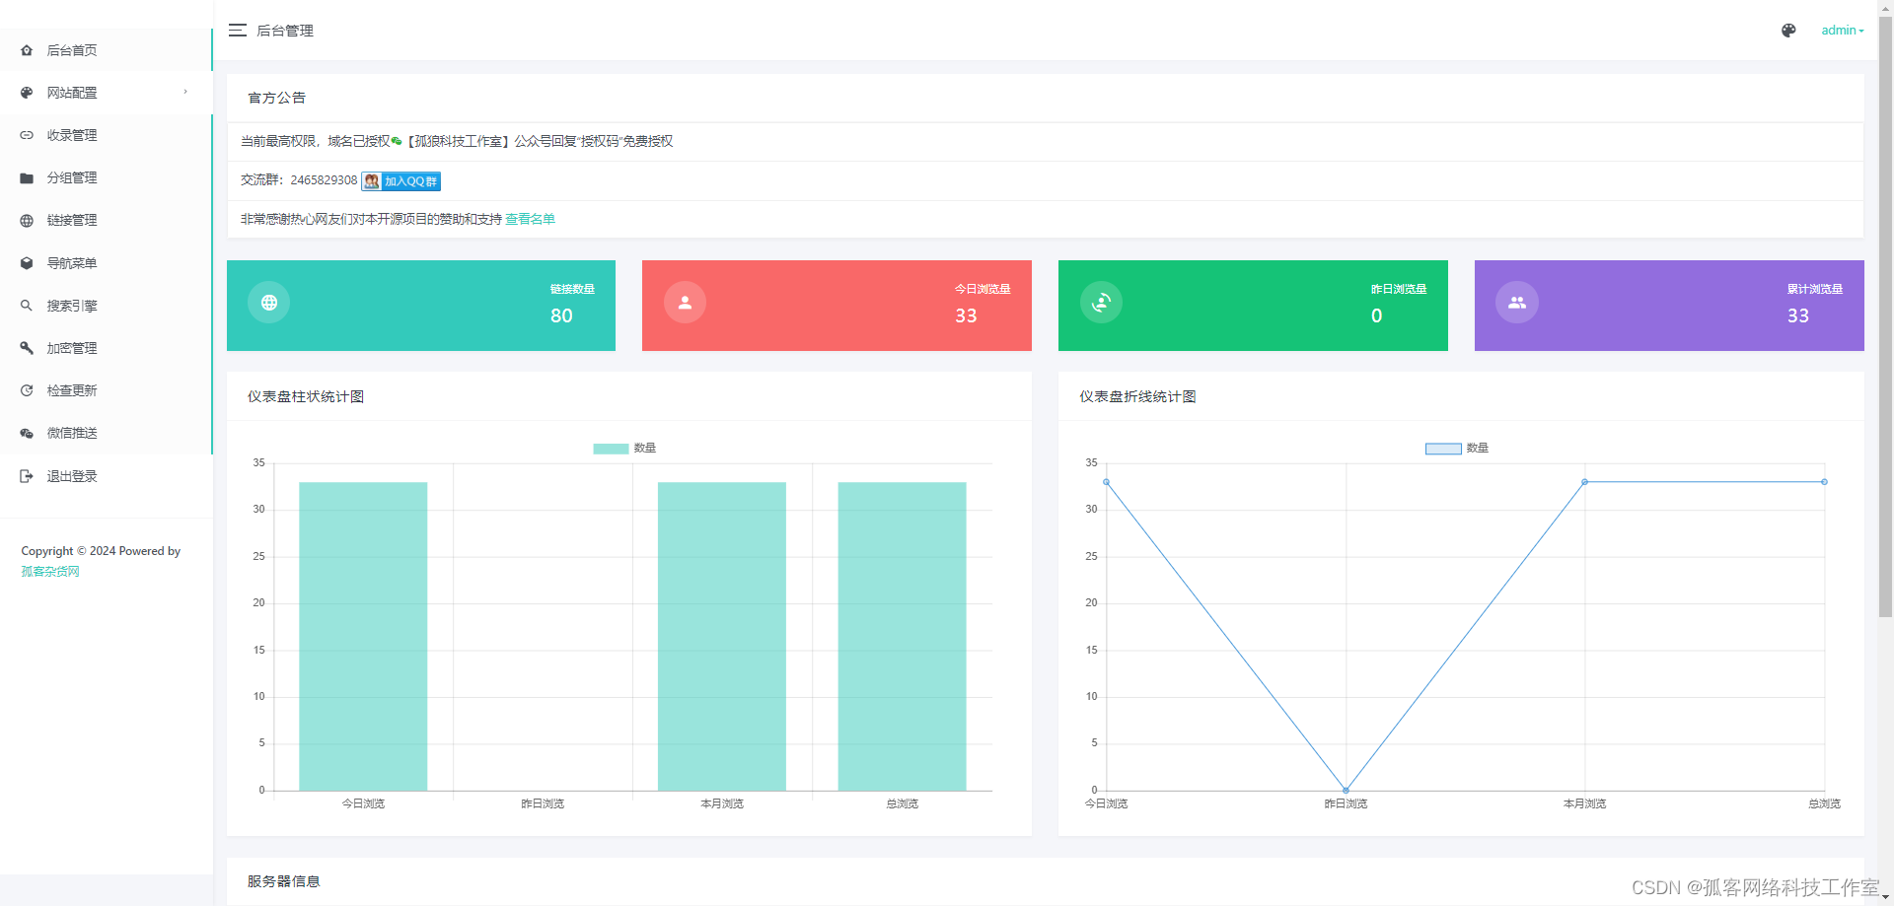Open the admin user dropdown
Viewport: 1894px width, 906px height.
[1842, 31]
